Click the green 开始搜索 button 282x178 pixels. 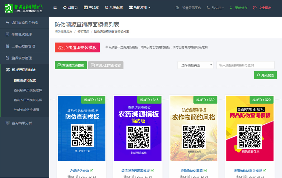(265, 75)
